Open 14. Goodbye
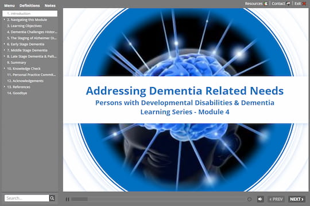310x206 pixels. [17, 93]
